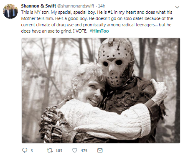Screen dimensions: 183x155
Task: Open the @shannonandswift handle link
Action: click(x=76, y=6)
